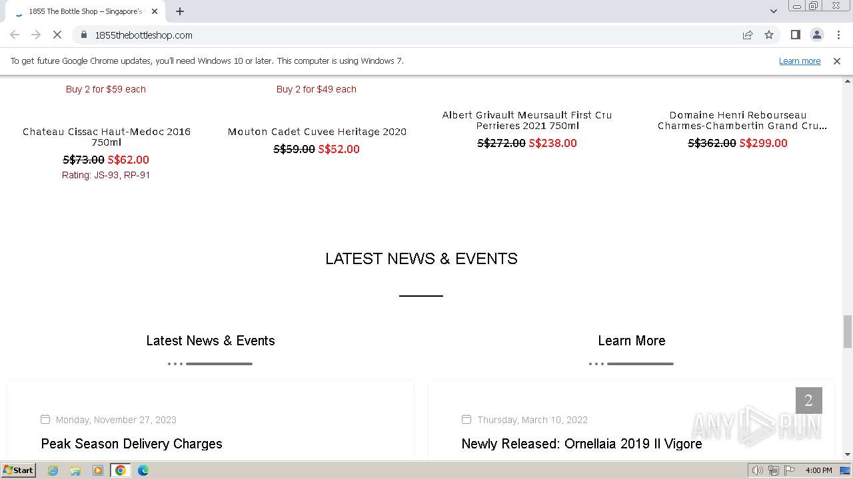Click the Rating: JS-93, RP-91 text
The height and width of the screenshot is (479, 853).
click(106, 175)
